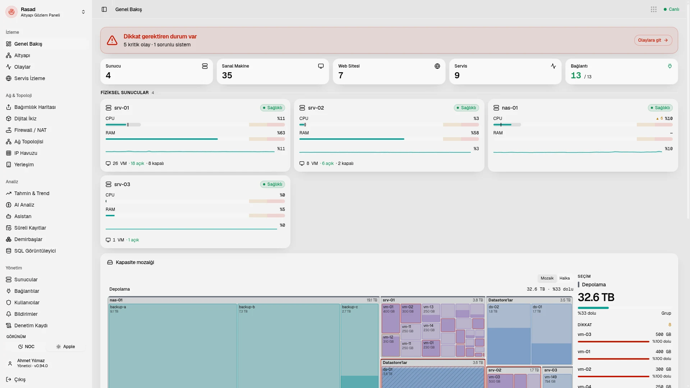690x388 pixels.
Task: Click the srv-01 server icon
Action: (x=109, y=108)
